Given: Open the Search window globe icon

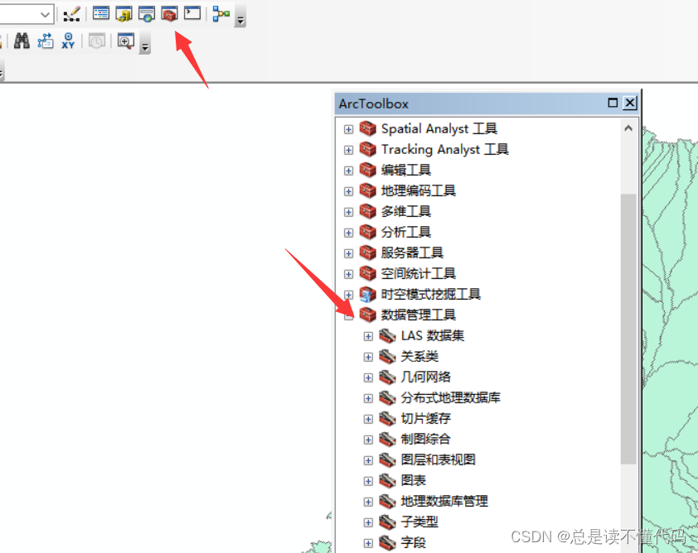Looking at the screenshot, I should [x=147, y=14].
